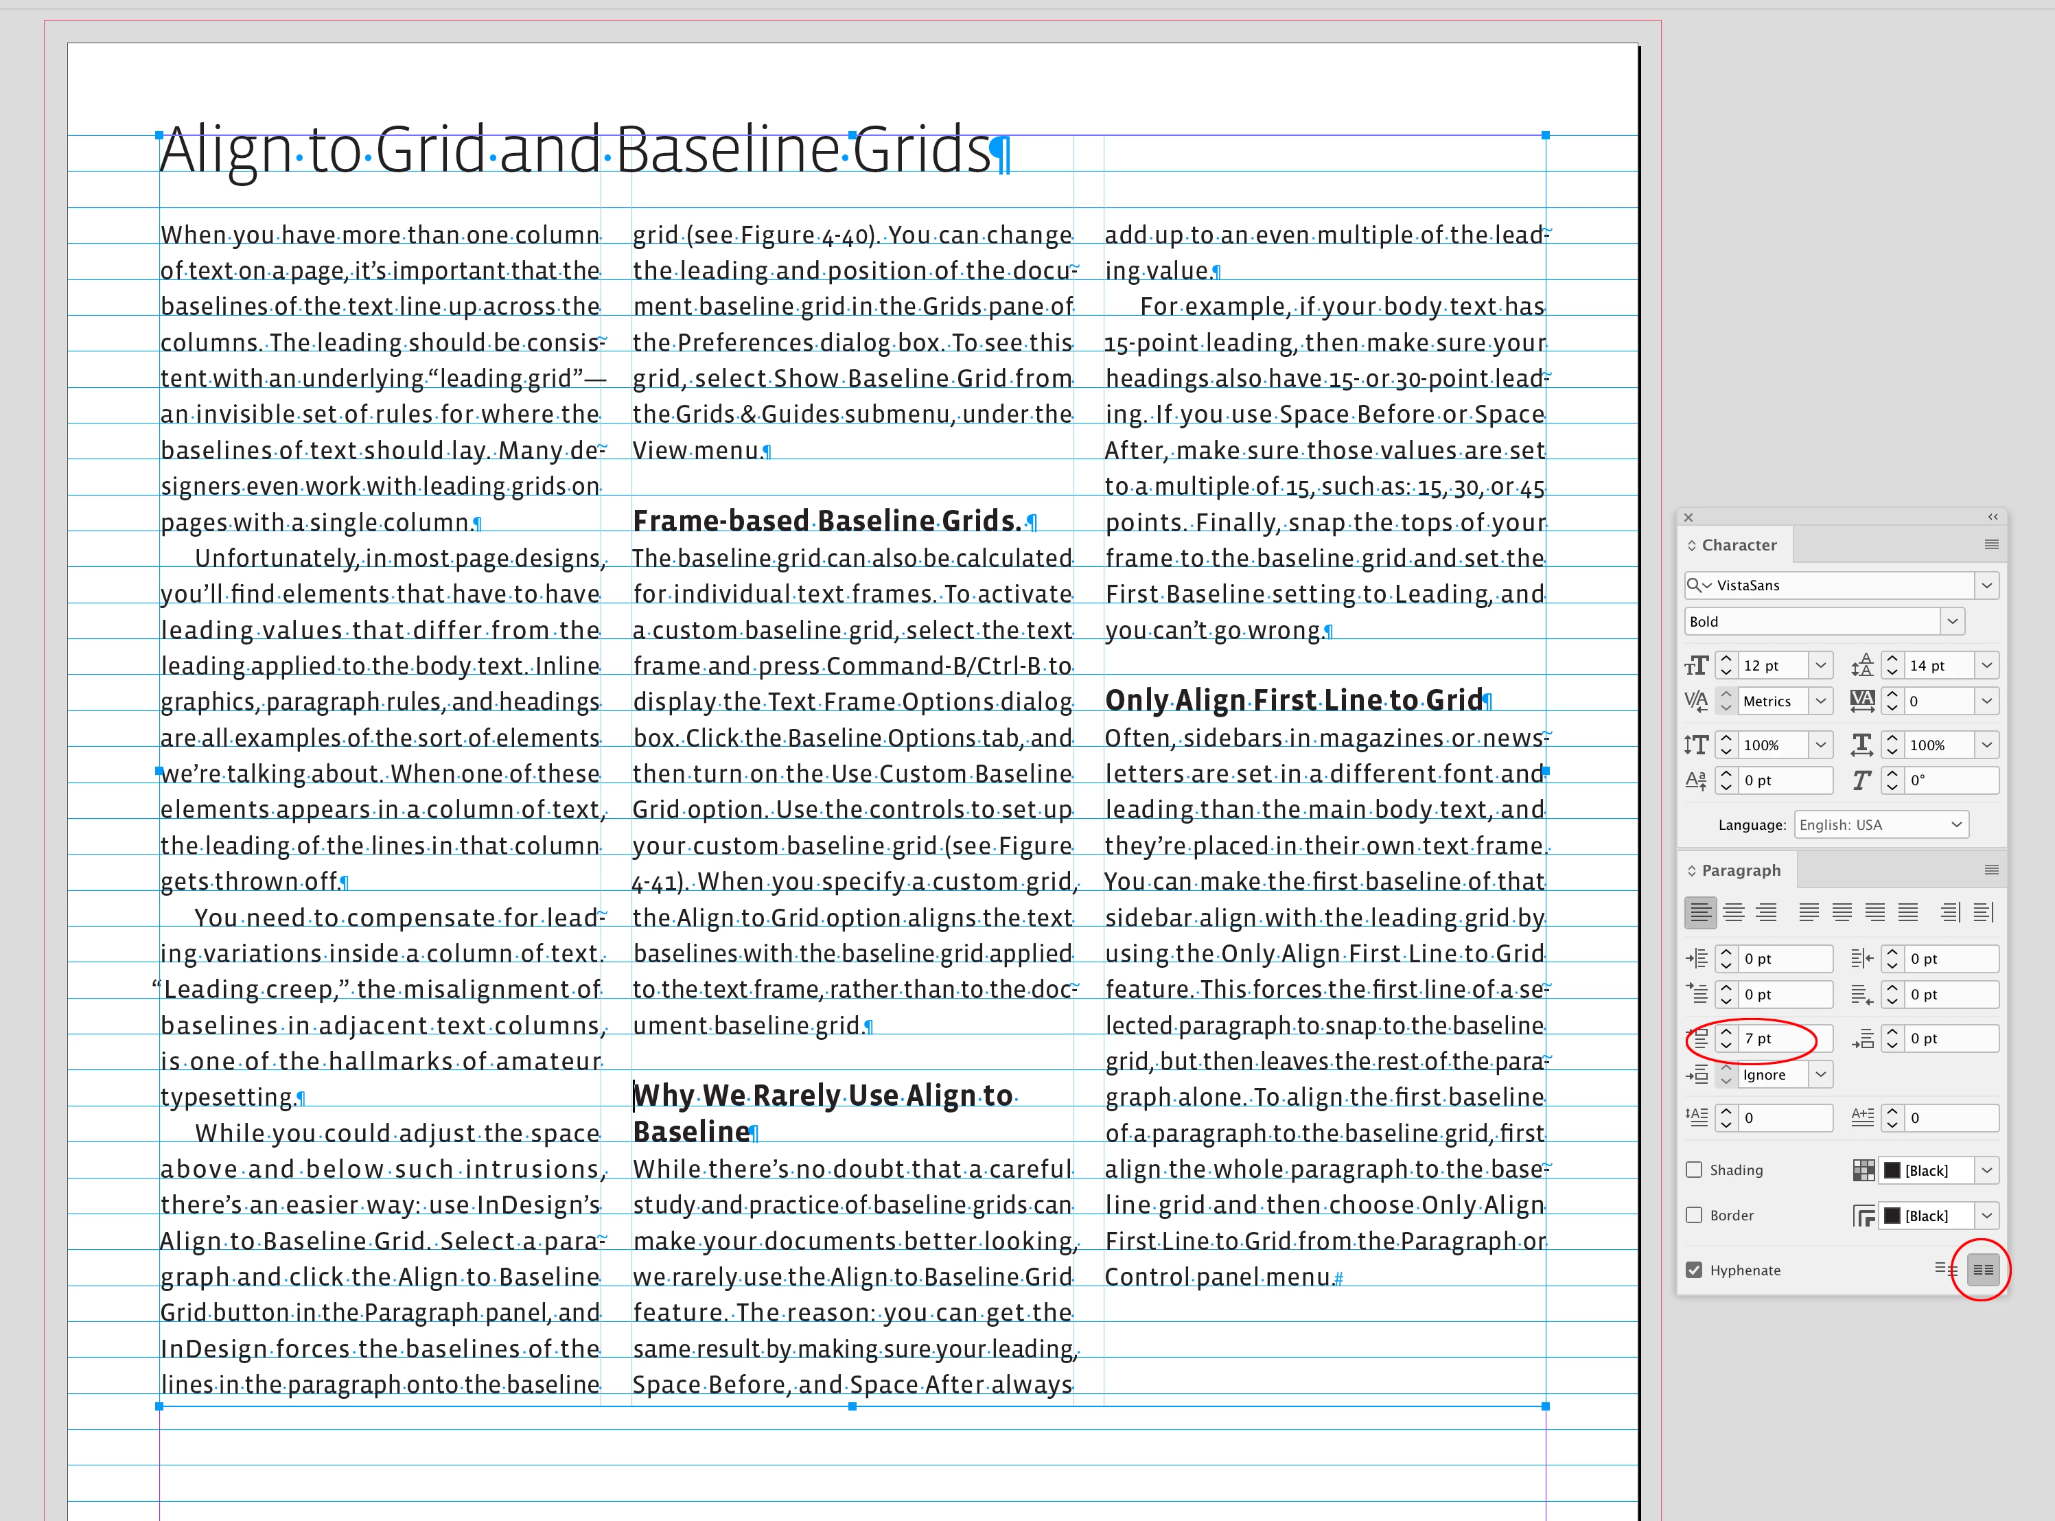2055x1521 pixels.
Task: Click the Align to Baseline Grid button
Action: coord(1982,1270)
